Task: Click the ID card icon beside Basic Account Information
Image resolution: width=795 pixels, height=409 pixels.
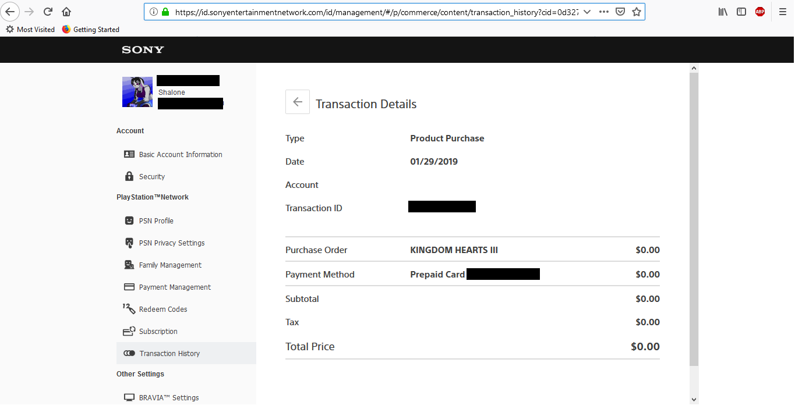Action: click(129, 154)
